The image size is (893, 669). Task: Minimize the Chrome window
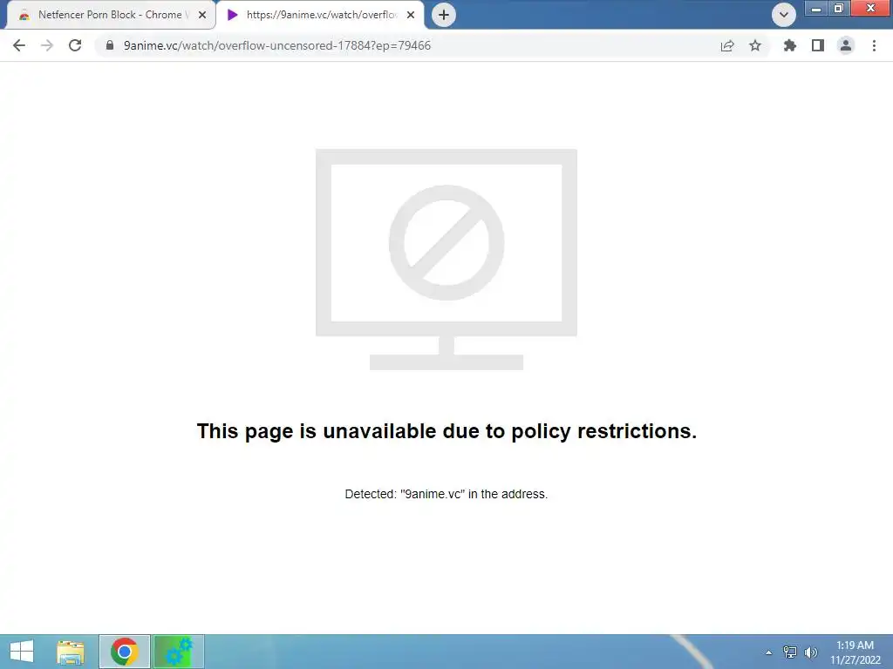click(x=815, y=9)
